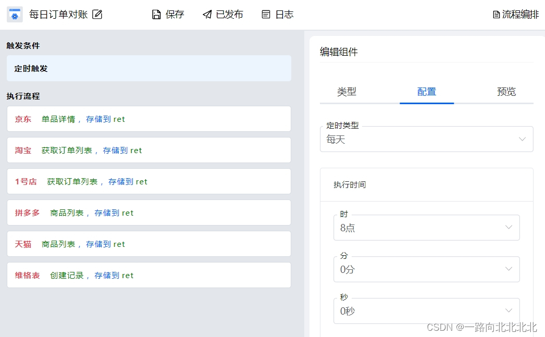The image size is (545, 337).
Task: Click the log list icon
Action: 266,15
